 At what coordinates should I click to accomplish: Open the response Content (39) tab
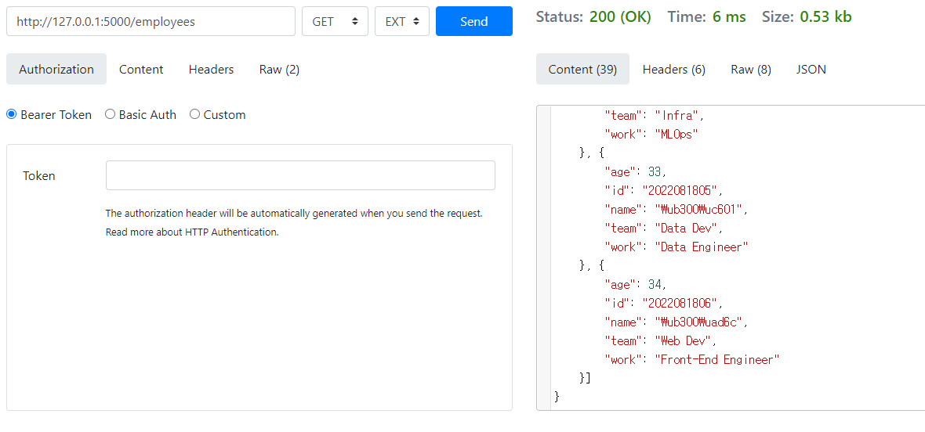582,69
